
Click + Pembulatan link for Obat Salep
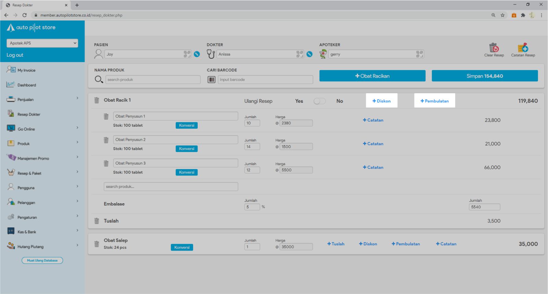[x=406, y=244]
